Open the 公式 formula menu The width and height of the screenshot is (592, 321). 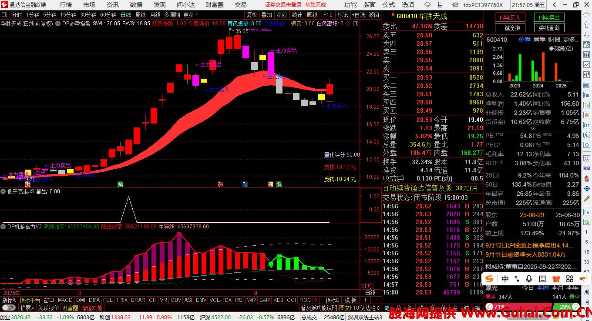pyautogui.click(x=389, y=5)
